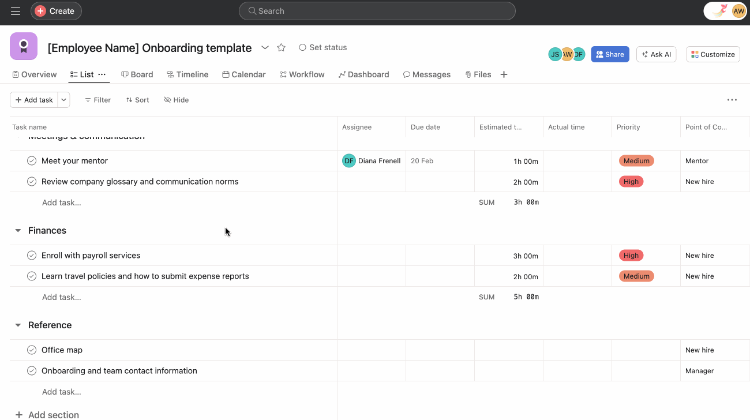This screenshot has height=420, width=750.
Task: Click the Customize button
Action: tap(713, 54)
